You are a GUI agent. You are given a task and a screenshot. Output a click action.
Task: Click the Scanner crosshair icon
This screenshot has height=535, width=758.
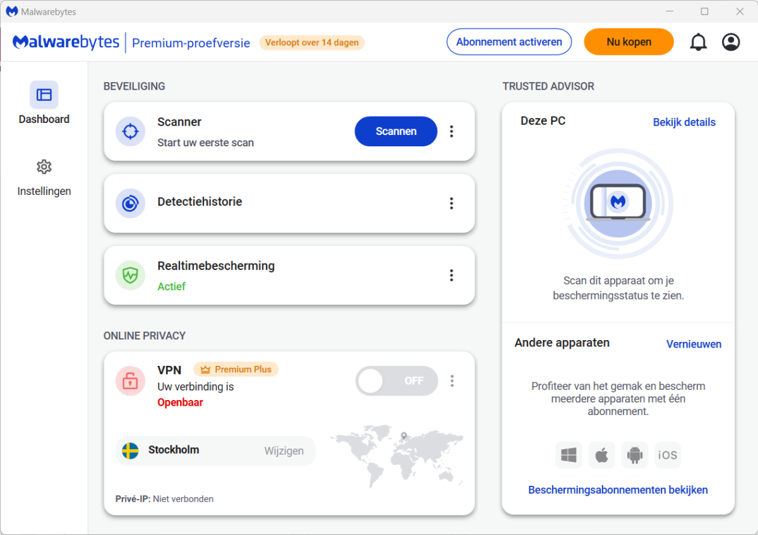pyautogui.click(x=130, y=131)
